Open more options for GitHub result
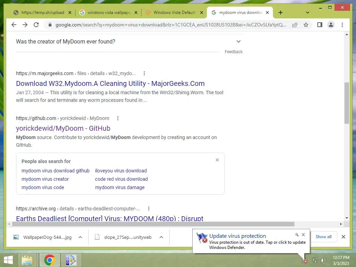This screenshot has width=356, height=267. [118, 118]
